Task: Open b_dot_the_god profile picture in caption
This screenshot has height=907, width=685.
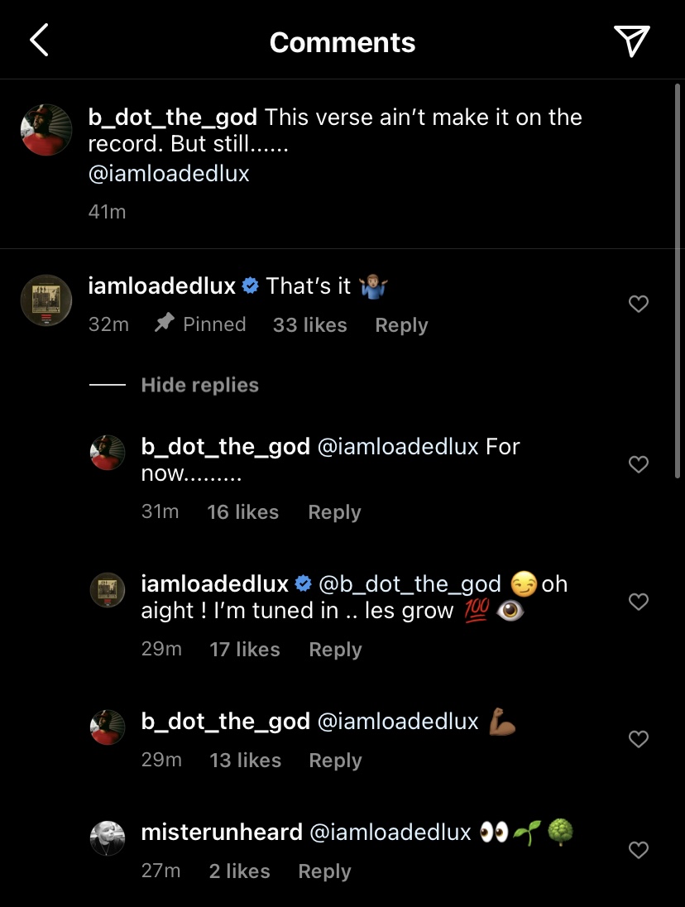Action: (46, 130)
